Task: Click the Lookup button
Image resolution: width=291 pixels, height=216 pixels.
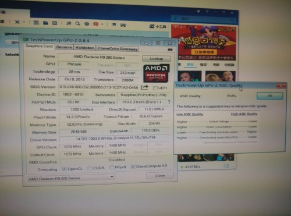Action: 157,58
